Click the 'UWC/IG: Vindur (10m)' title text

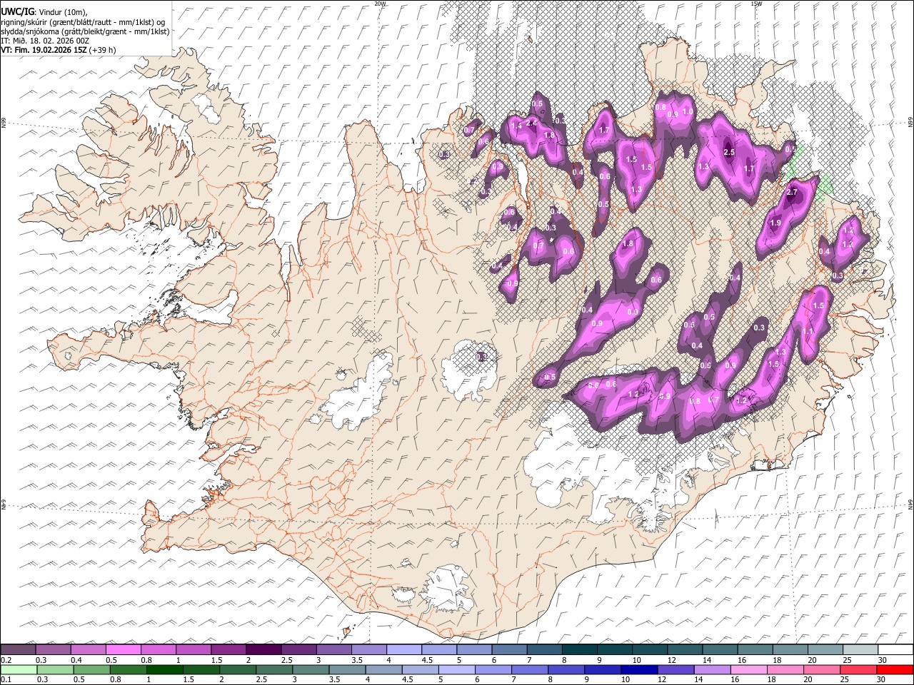[44, 11]
